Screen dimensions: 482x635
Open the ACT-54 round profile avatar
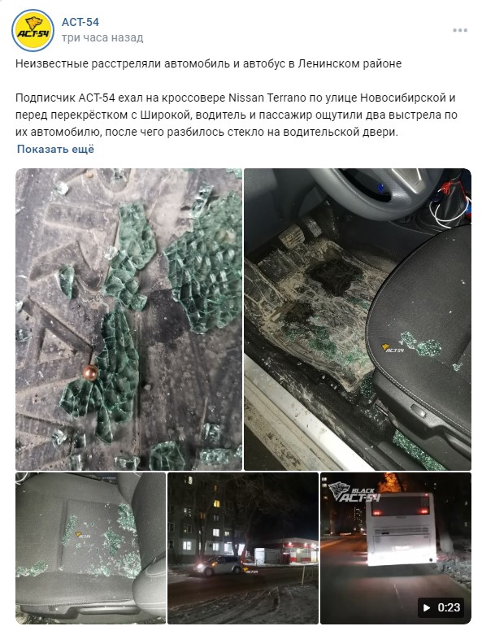(33, 30)
